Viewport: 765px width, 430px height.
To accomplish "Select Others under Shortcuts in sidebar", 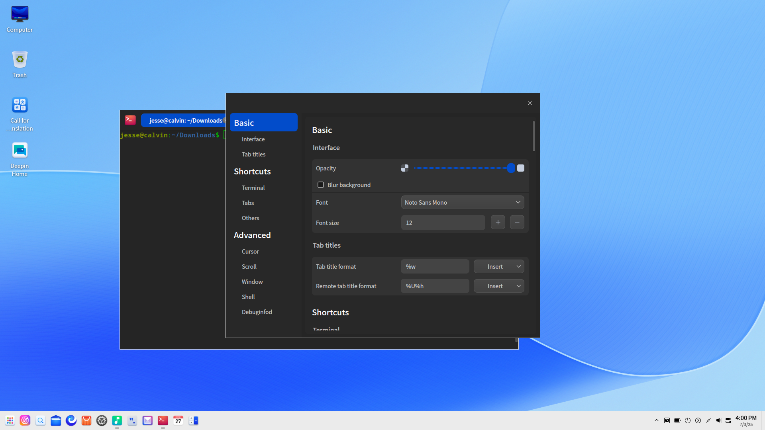I will 250,218.
